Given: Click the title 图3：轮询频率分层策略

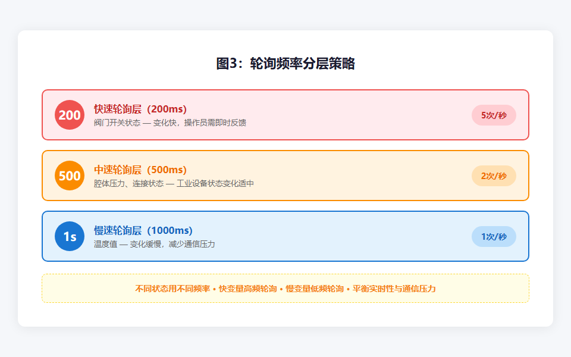Looking at the screenshot, I should (x=285, y=64).
